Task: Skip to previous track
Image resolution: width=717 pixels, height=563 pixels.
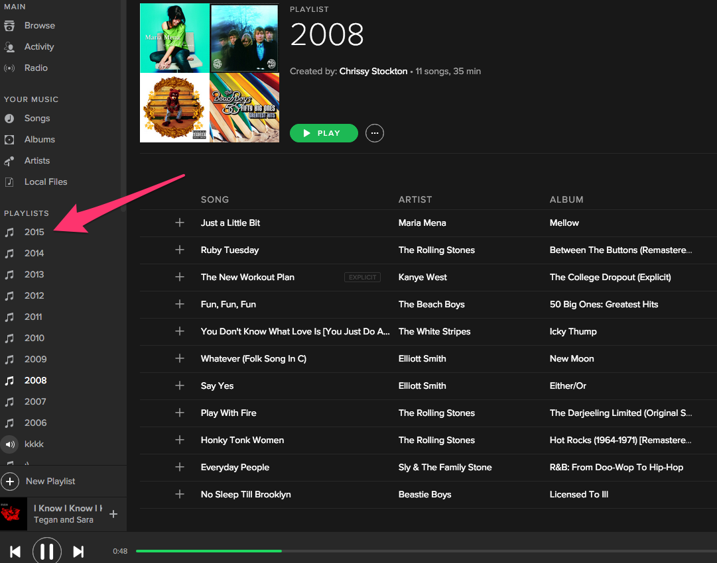Action: [x=15, y=552]
